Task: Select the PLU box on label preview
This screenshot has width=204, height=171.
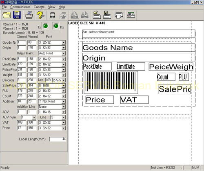Action: tap(184, 77)
